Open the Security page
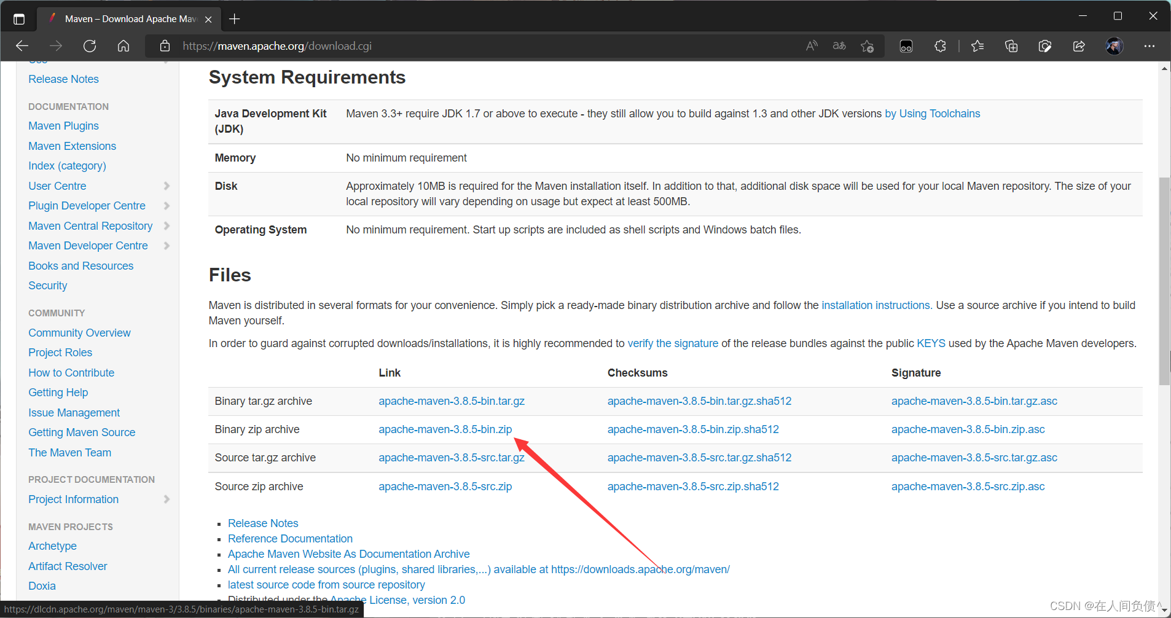 (47, 286)
